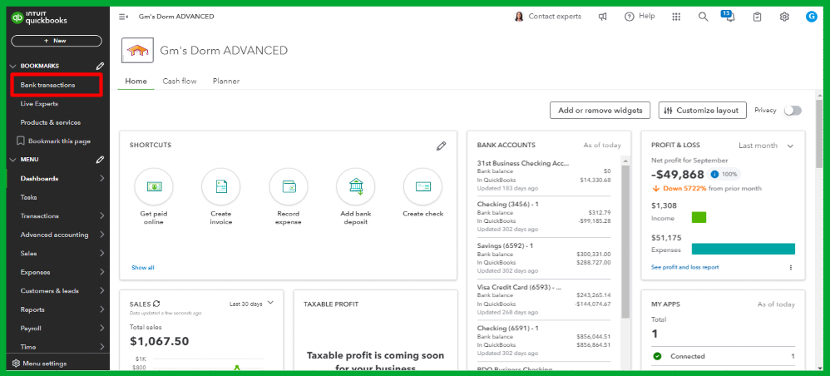Edit shortcuts with pencil icon
This screenshot has height=376, width=830.
click(x=441, y=146)
